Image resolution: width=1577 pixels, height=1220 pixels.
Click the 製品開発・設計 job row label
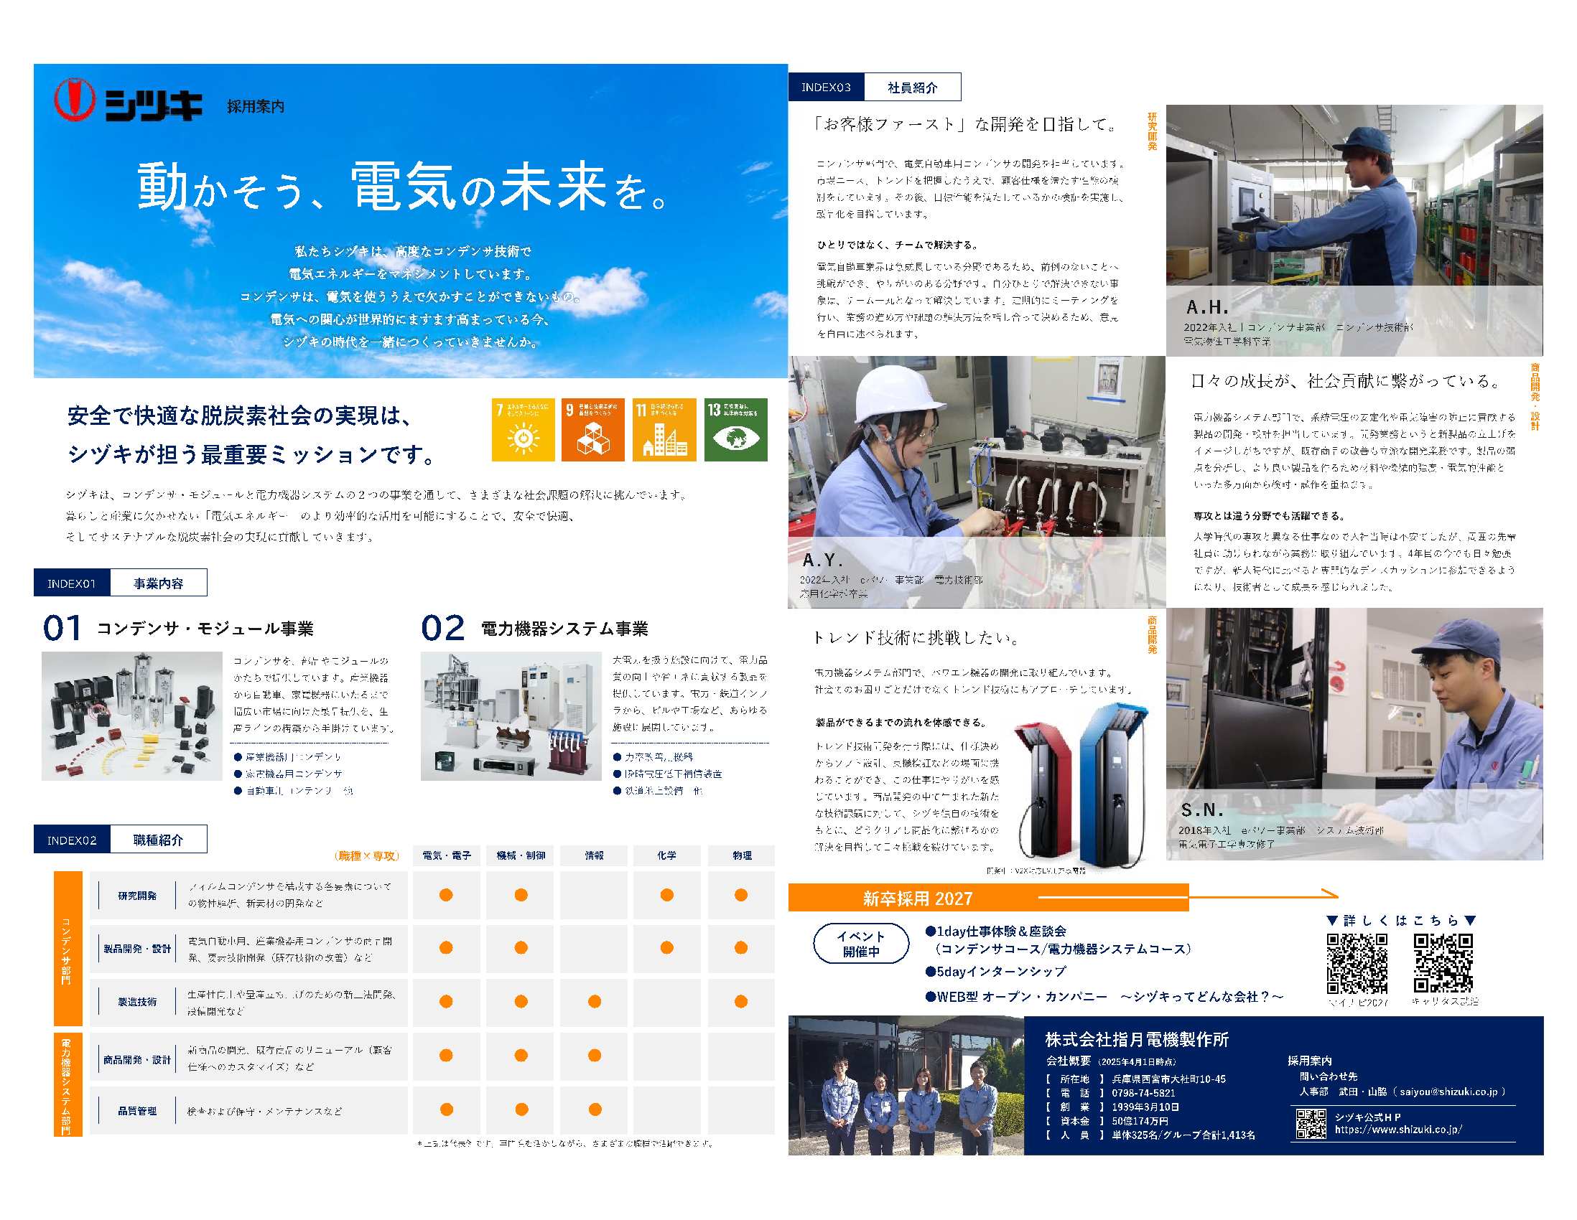pos(137,949)
